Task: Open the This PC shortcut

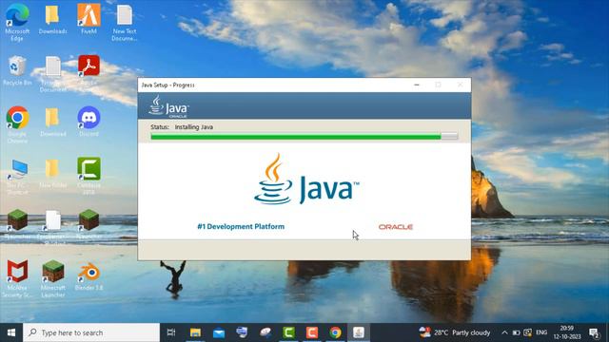Action: point(17,176)
